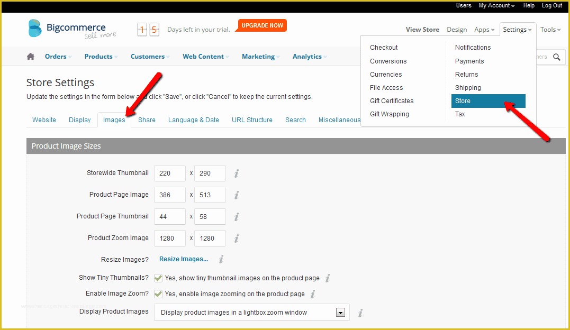Viewport: 570px width, 330px height.
Task: Expand the Customers menu
Action: click(x=150, y=57)
